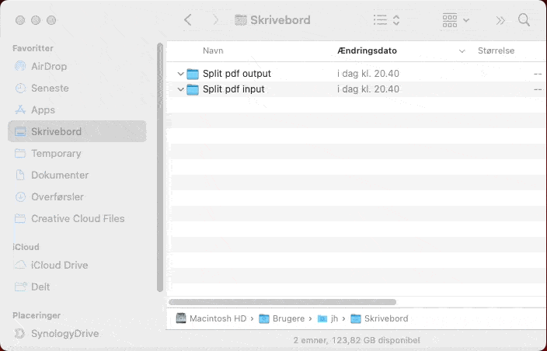
Task: Click the forward navigation arrow
Action: (x=215, y=19)
